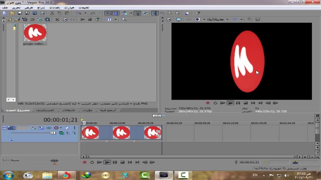This screenshot has height=180, width=321.
Task: Click the record button under the timeline
Action: [x=85, y=162]
